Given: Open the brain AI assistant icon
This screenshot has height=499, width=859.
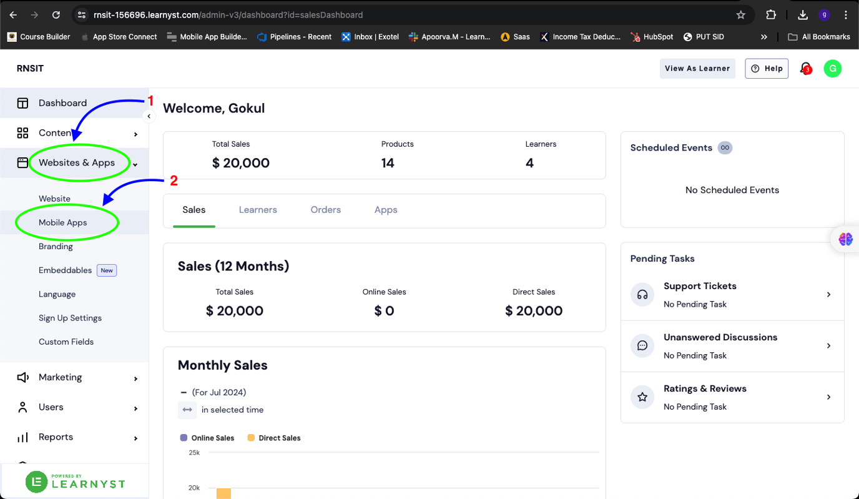Looking at the screenshot, I should tap(846, 239).
